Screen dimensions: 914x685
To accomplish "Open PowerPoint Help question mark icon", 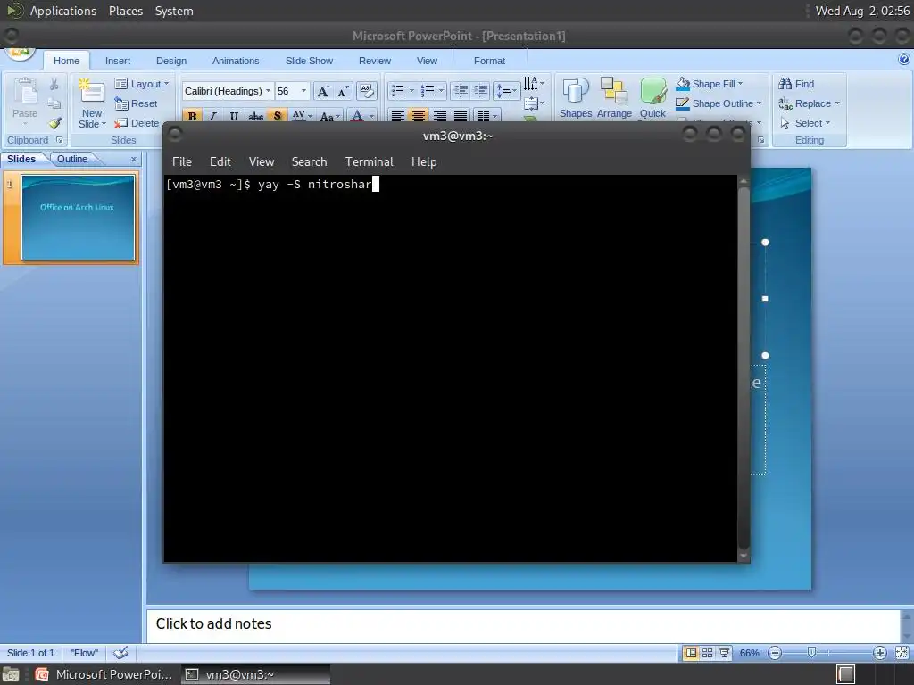I will 903,59.
